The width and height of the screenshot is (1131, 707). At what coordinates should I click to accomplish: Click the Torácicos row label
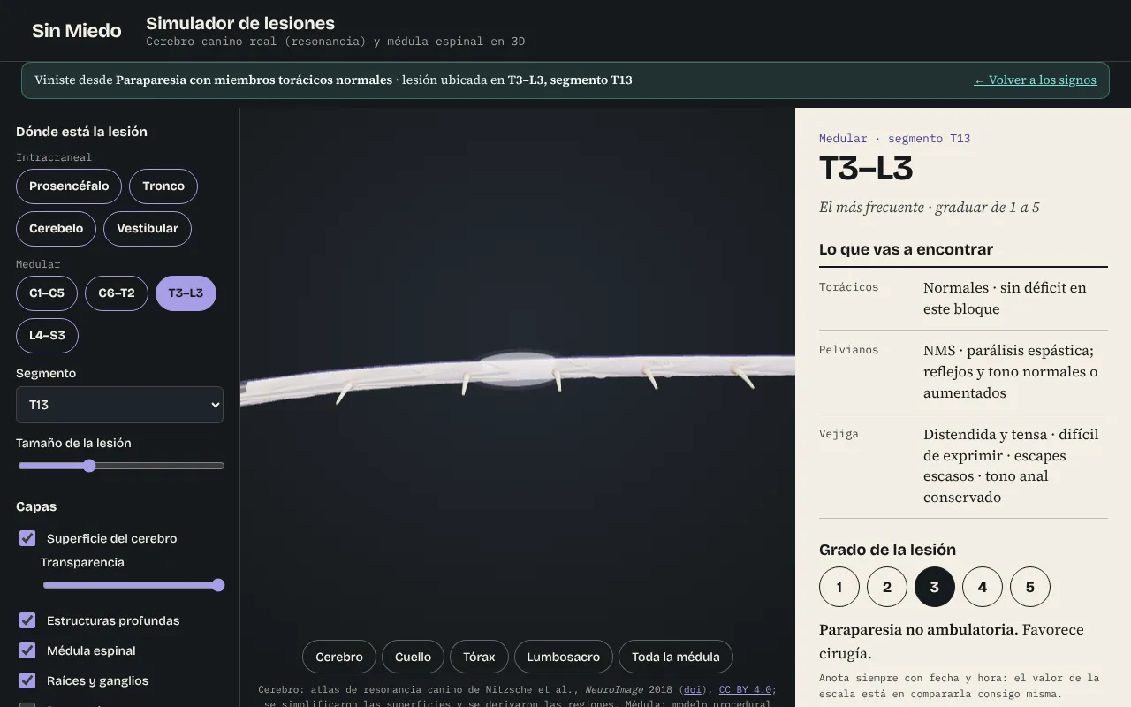[849, 287]
